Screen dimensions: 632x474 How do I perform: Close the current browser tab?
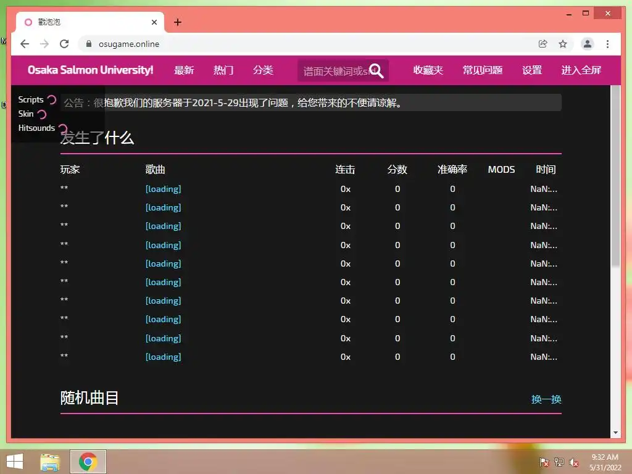(x=154, y=22)
